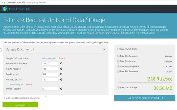Image resolution: width=177 pixels, height=110 pixels.
Task: Select the 686/sec create RUs value
Action: tap(169, 56)
